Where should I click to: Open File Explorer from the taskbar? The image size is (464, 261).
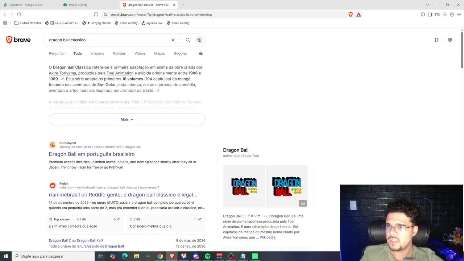136,256
